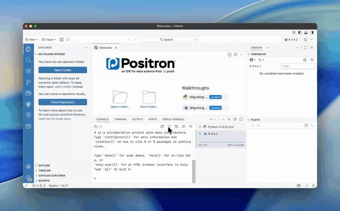This screenshot has height=211, width=340.
Task: Click the Save file toolbar icon
Action: click(x=62, y=39)
